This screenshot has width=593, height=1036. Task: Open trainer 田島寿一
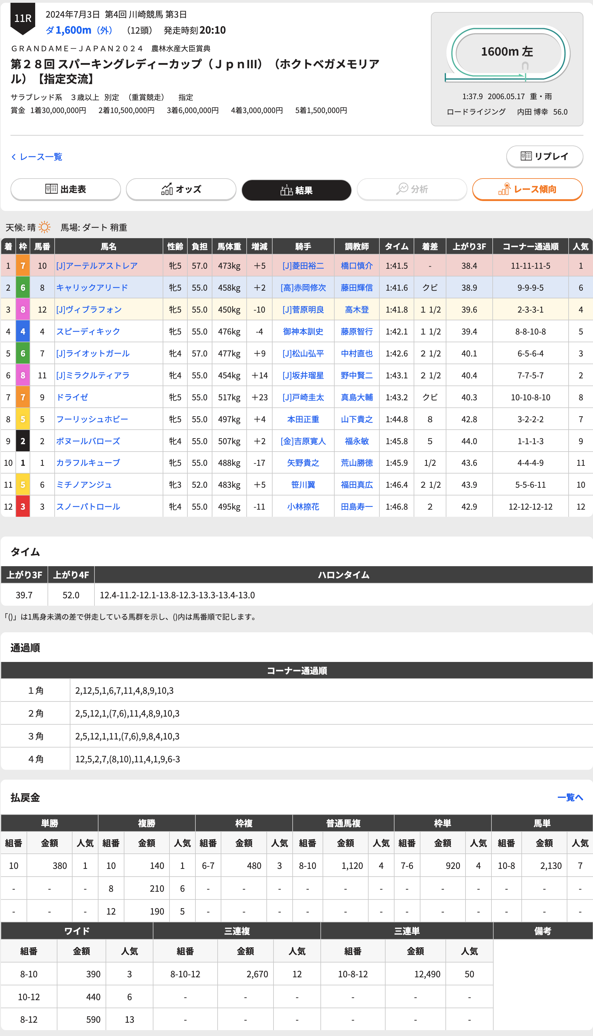coord(357,507)
